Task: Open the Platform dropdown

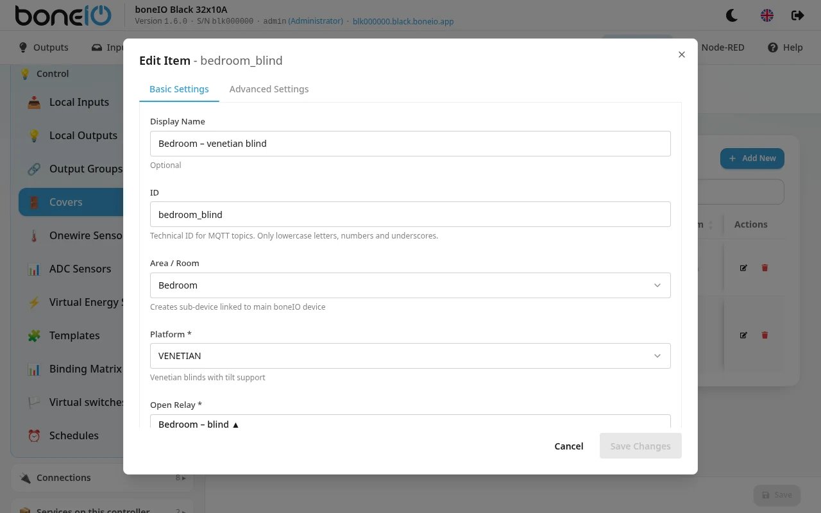Action: click(410, 356)
